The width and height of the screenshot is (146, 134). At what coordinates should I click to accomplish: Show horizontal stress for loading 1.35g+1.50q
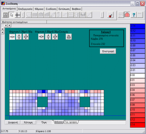(x=12, y=37)
